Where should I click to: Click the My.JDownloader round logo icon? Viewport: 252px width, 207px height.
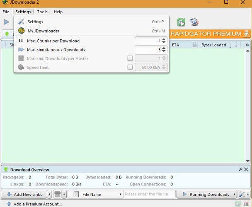click(21, 31)
